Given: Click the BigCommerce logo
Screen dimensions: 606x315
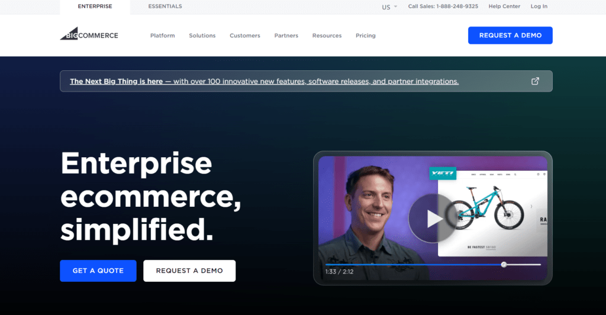Looking at the screenshot, I should (89, 34).
